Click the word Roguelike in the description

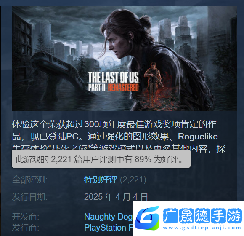[198, 137]
